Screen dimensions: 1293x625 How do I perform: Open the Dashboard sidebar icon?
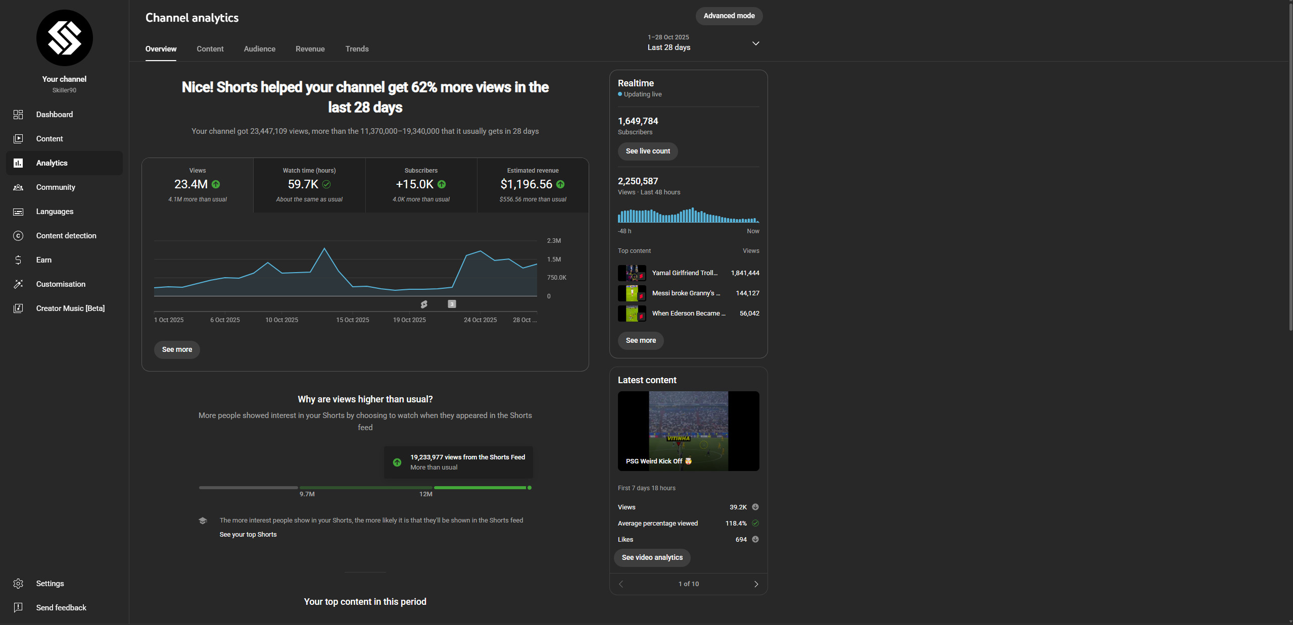pyautogui.click(x=18, y=115)
